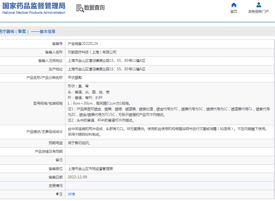Viewport: 275px width, 201px height.
Task: Click the 注1 coating codes note
Action: [169, 112]
